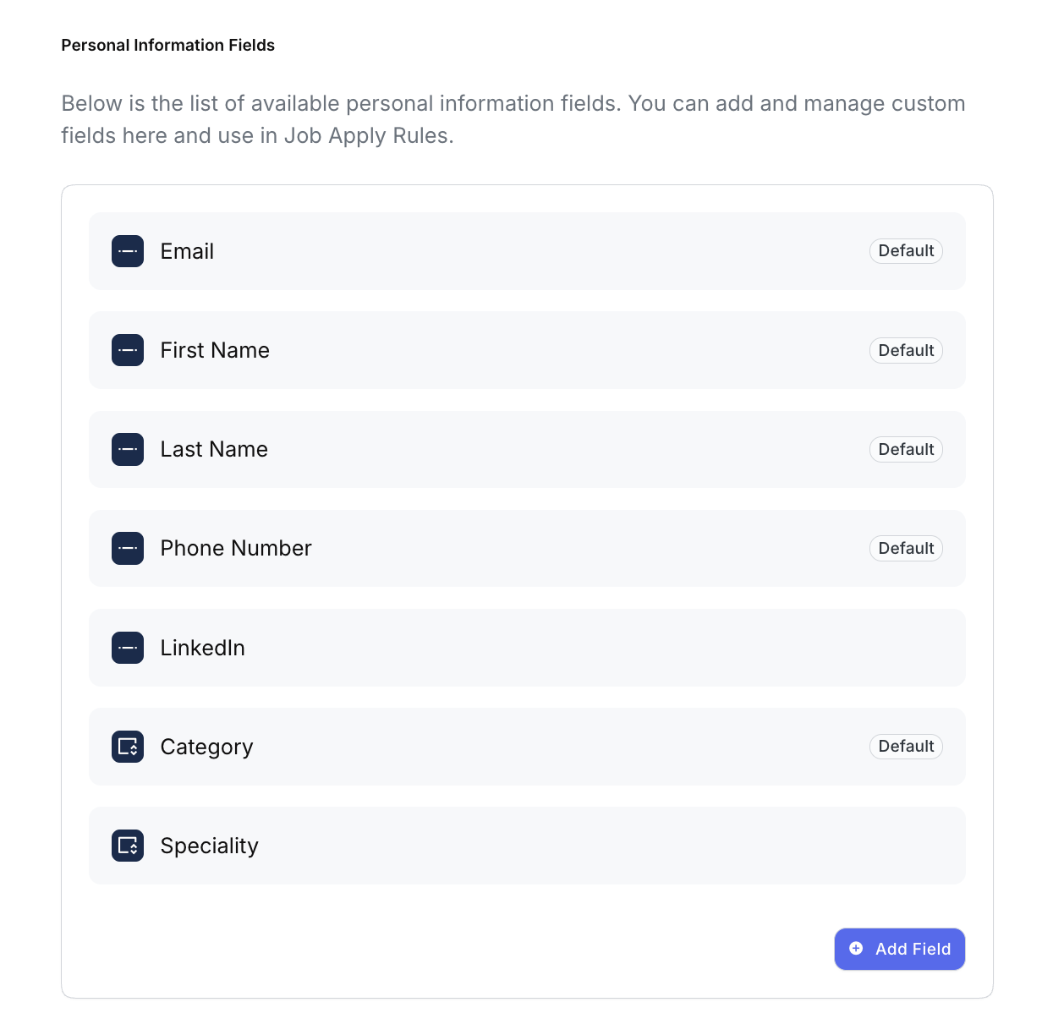Click the plus icon in Add Field
Viewport: 1042px width, 1035px height.
tap(856, 949)
